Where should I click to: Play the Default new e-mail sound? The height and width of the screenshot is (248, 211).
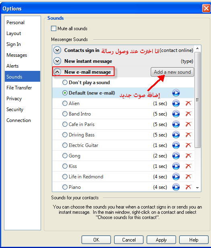[x=176, y=93]
